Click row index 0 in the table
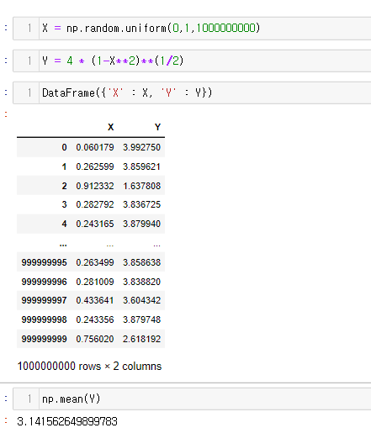 (x=64, y=147)
